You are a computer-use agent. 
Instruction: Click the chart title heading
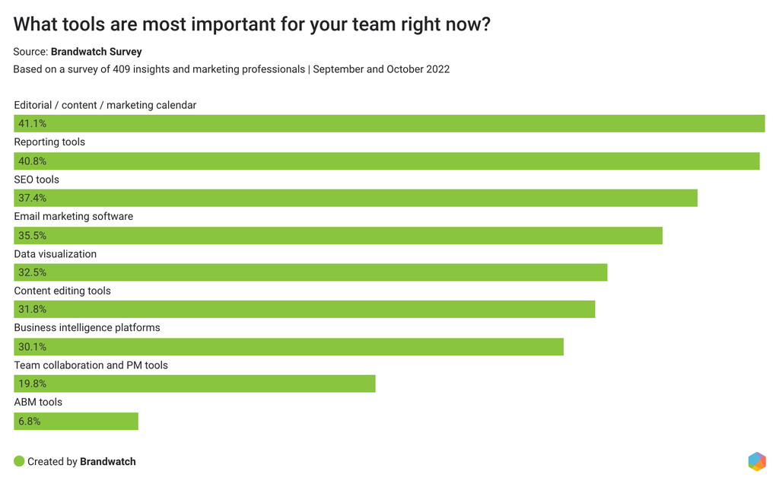click(252, 24)
